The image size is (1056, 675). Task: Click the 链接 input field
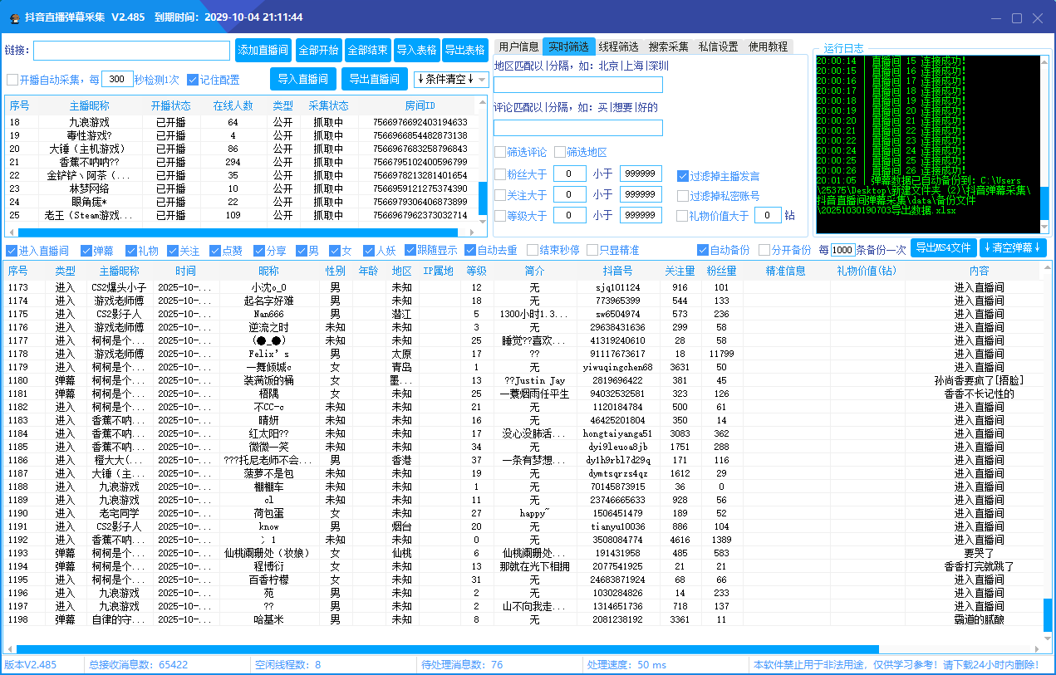click(131, 51)
